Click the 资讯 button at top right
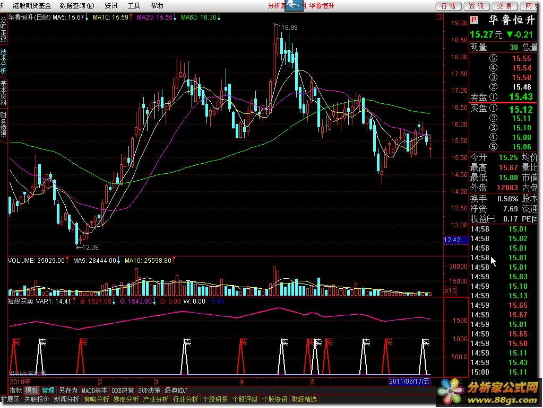The width and height of the screenshot is (543, 408). [x=476, y=6]
